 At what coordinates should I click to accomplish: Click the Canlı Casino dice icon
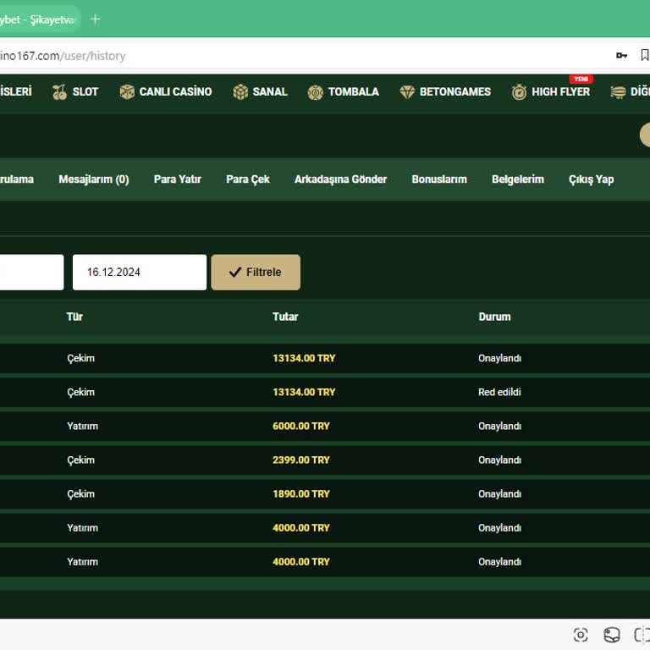[x=127, y=92]
